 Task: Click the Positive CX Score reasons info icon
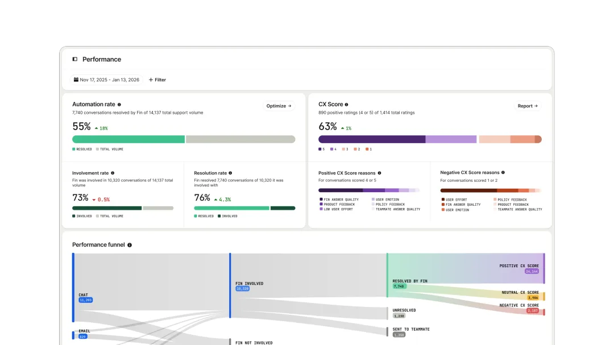[379, 173]
